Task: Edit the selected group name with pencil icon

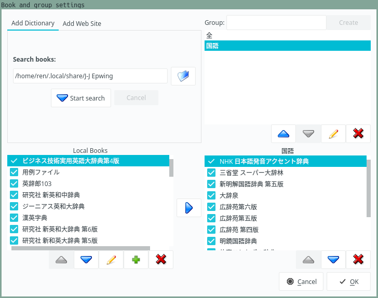Action: tap(333, 134)
